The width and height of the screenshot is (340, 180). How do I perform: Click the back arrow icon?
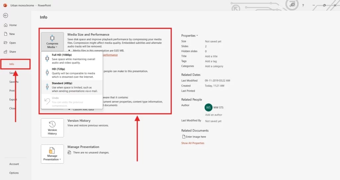point(6,16)
